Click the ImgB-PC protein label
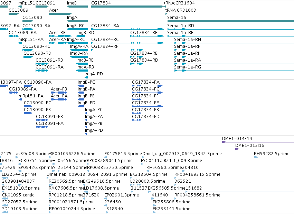The width and height of the screenshot is (294, 214). 86,82
